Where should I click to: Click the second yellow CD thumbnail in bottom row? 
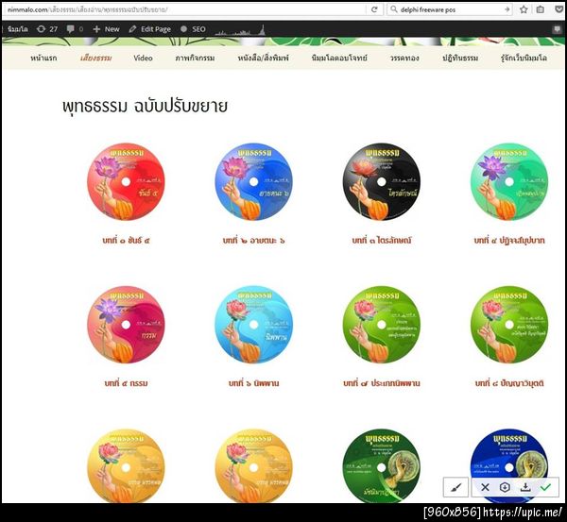254,466
